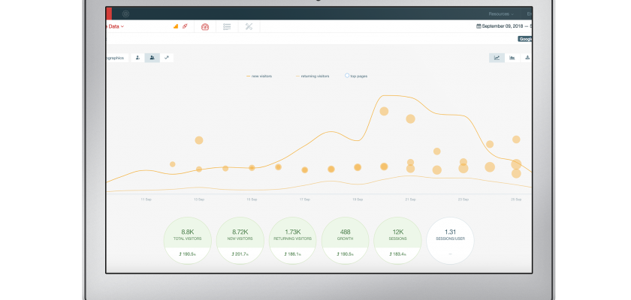
Task: Toggle returning visitors legend series
Action: point(312,76)
